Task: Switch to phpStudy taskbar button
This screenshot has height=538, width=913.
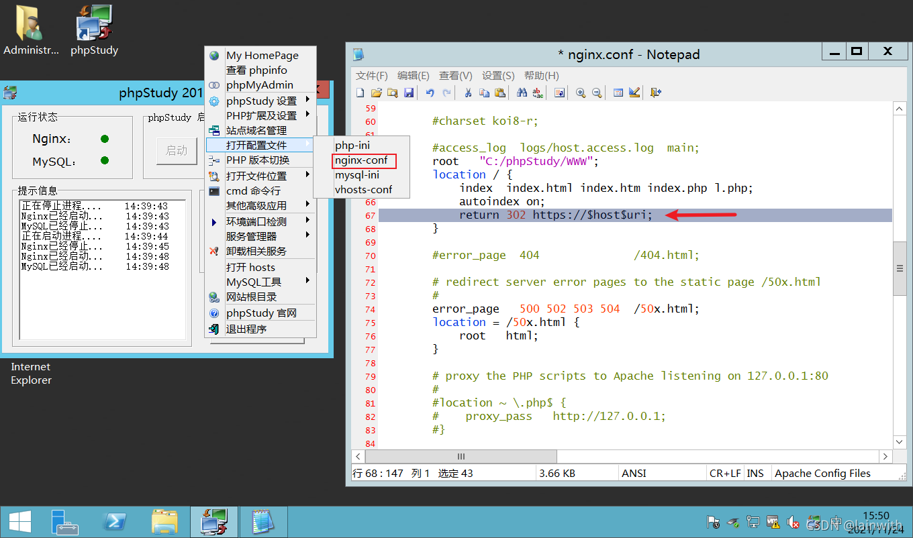Action: 214,523
